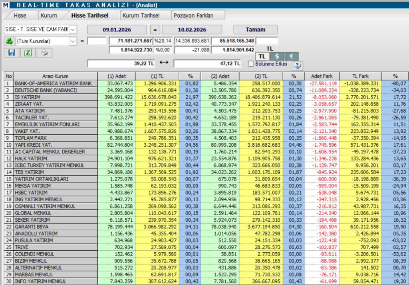Click the M logo in the title bar
409x285 pixels.
(6, 4)
